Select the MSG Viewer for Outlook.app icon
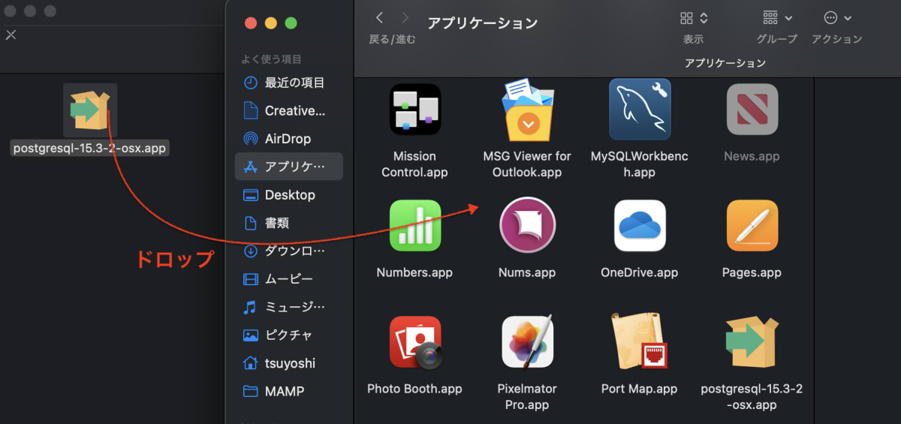901x424 pixels. 528,110
